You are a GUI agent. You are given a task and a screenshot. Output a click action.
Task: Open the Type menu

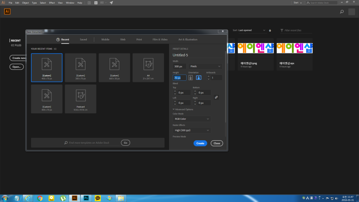click(34, 3)
